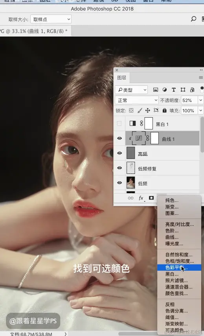
Task: Choose 黑白... menu item
Action: [179, 274]
